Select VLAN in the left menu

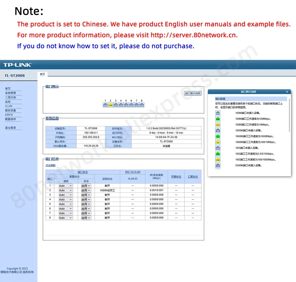(9, 106)
